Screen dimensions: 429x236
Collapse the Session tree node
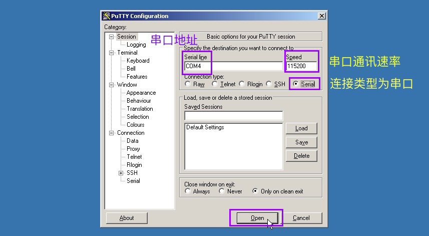[x=111, y=37]
